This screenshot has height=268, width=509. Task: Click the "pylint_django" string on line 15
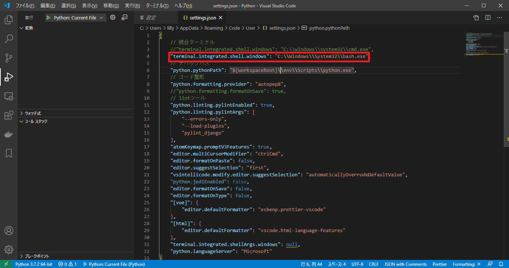point(203,133)
